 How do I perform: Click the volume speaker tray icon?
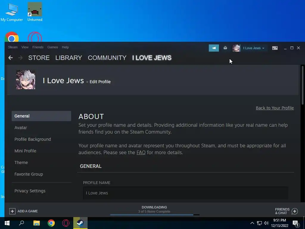tap(266, 223)
